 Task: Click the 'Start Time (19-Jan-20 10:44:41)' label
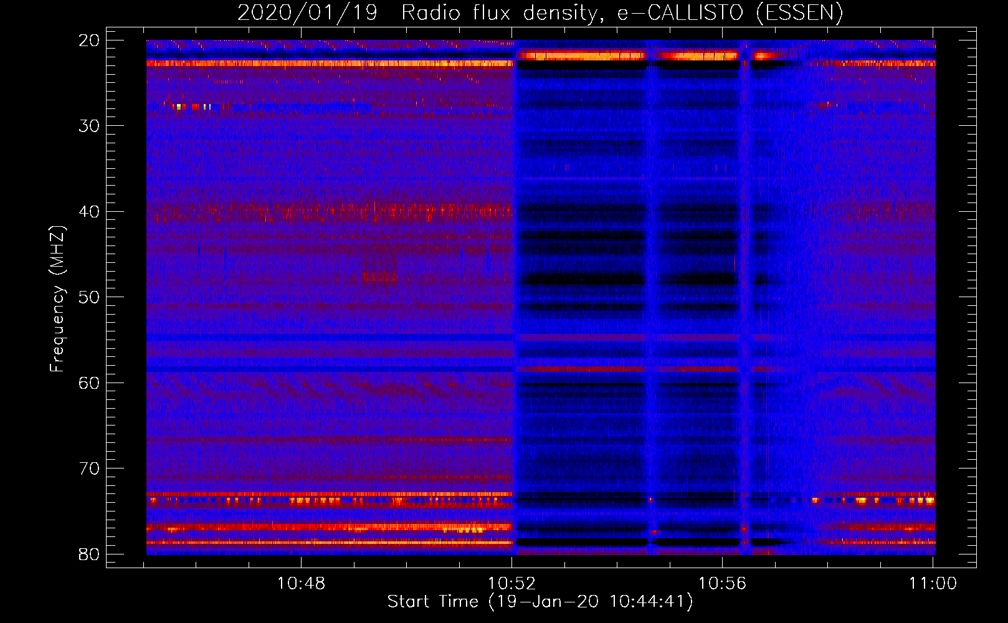pyautogui.click(x=540, y=602)
